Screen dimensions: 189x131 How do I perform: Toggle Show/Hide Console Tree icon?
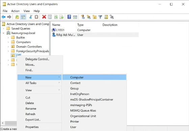click(23, 17)
